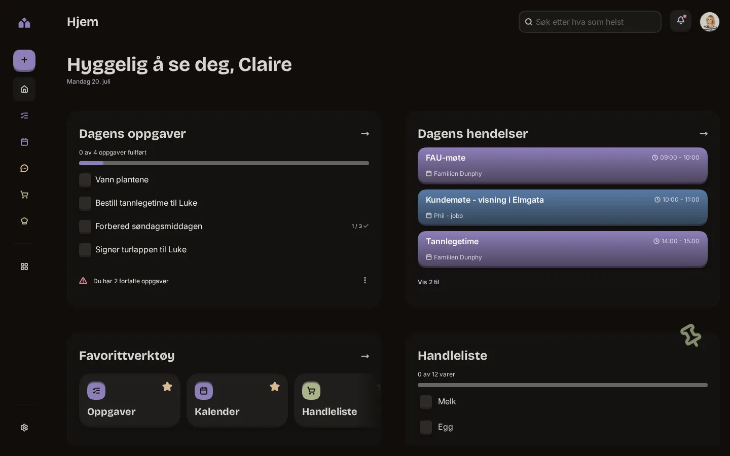Image resolution: width=730 pixels, height=456 pixels.
Task: Expand Dagens hendelser with arrow
Action: 704,134
